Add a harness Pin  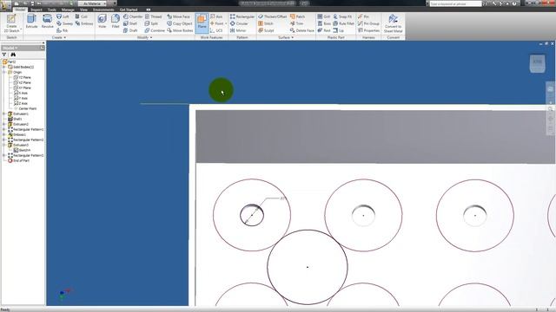pyautogui.click(x=363, y=16)
